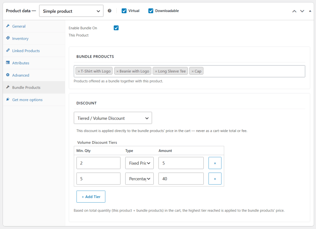Viewport: 316px width, 229px height.
Task: Open the Advanced tab
Action: [34, 75]
